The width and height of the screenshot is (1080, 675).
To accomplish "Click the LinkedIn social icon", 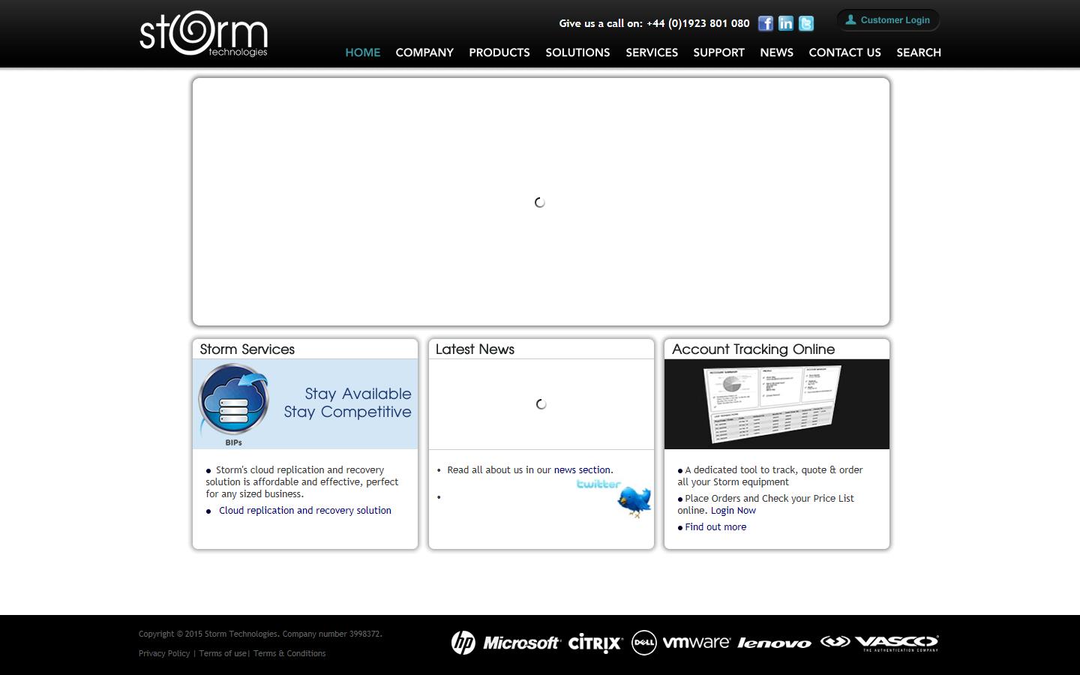I will (785, 23).
